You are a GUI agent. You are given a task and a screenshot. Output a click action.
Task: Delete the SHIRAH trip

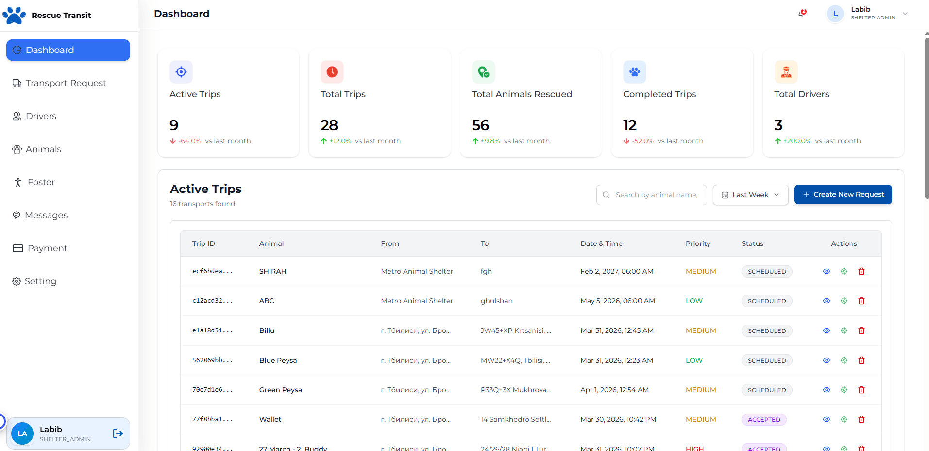pos(861,271)
